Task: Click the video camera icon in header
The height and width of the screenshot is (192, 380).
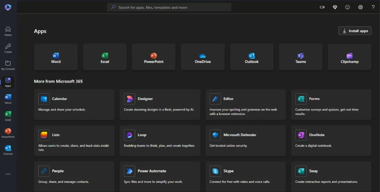Action: 322,7
